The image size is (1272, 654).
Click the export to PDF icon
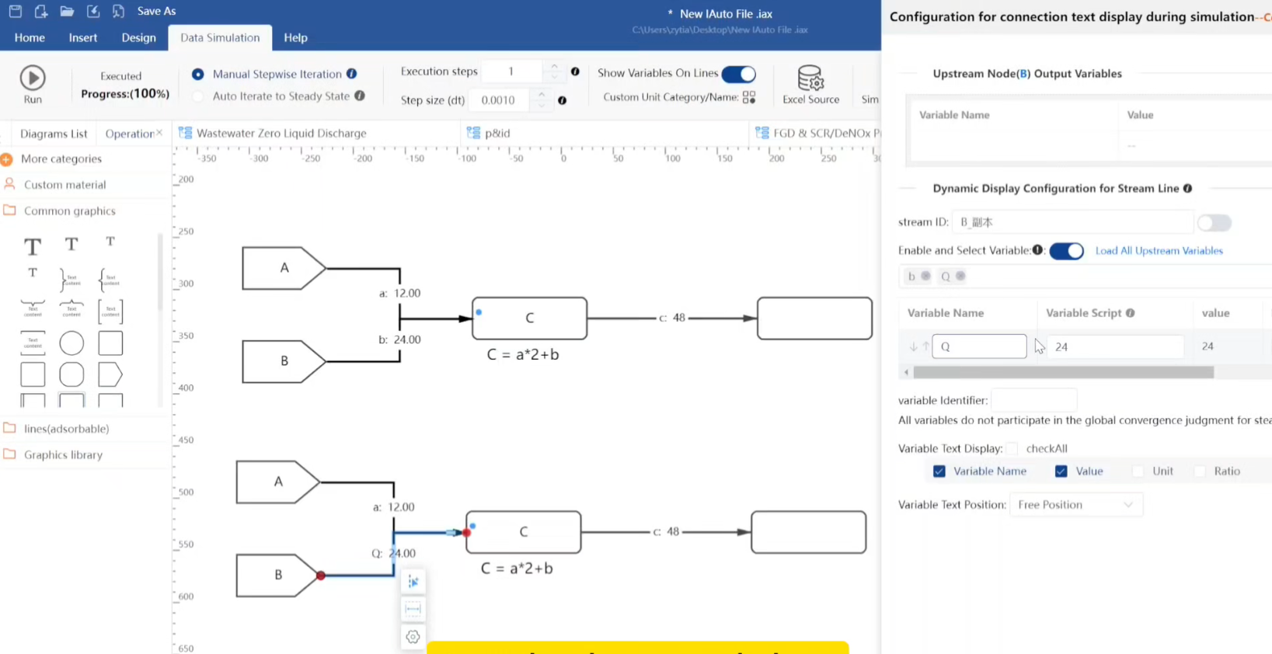tap(118, 11)
